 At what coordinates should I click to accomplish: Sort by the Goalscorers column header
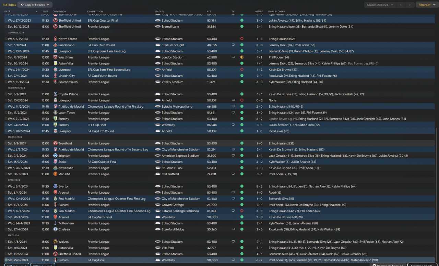point(277,12)
